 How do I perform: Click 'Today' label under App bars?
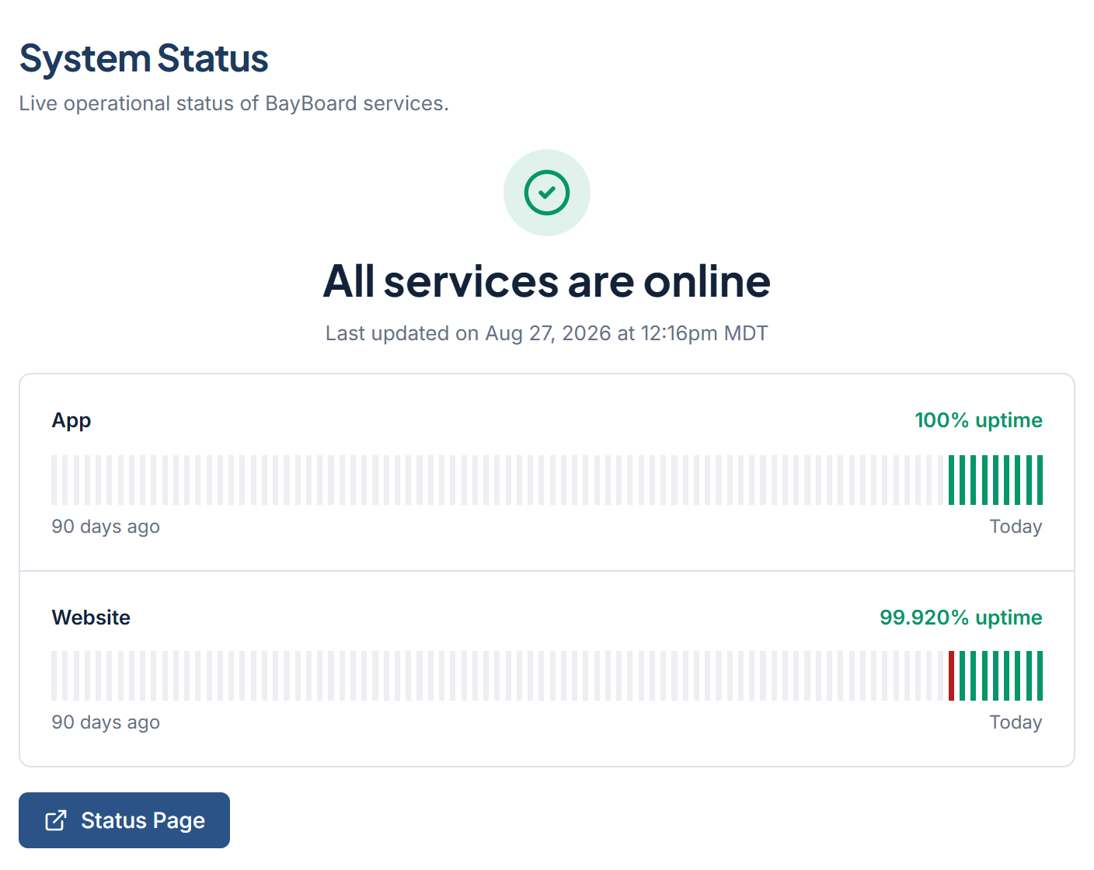(x=1016, y=527)
